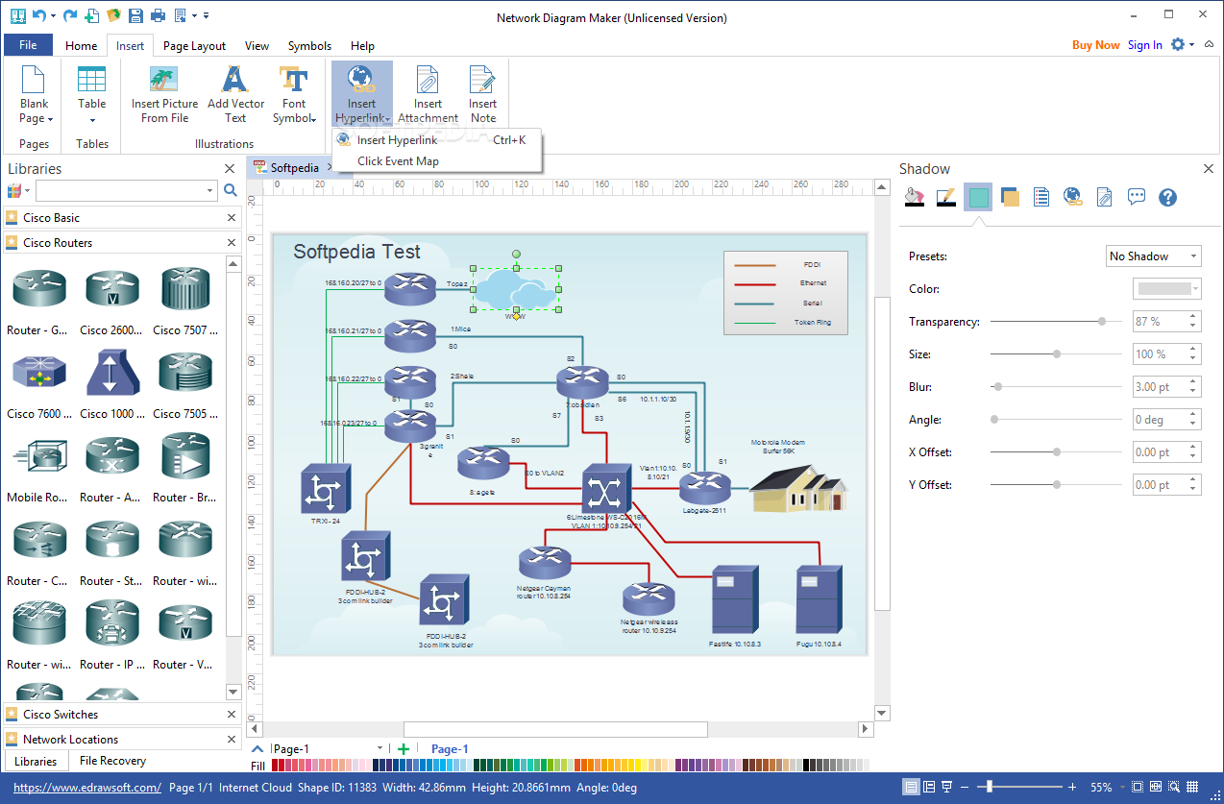Image resolution: width=1224 pixels, height=804 pixels.
Task: Click the Redo arrow in the quick access toolbar
Action: 69,15
